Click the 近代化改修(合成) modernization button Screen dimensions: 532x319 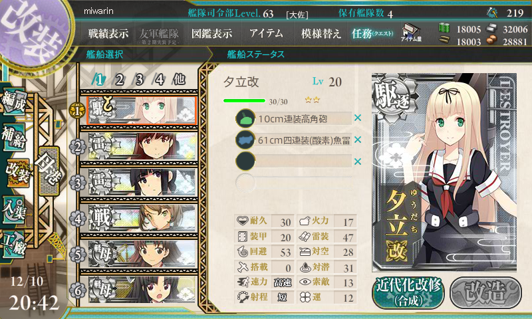point(409,293)
